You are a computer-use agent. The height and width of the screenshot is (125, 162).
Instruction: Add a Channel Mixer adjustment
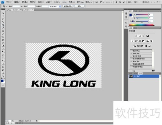[151, 41]
